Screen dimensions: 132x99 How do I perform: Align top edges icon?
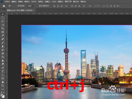[72, 6]
